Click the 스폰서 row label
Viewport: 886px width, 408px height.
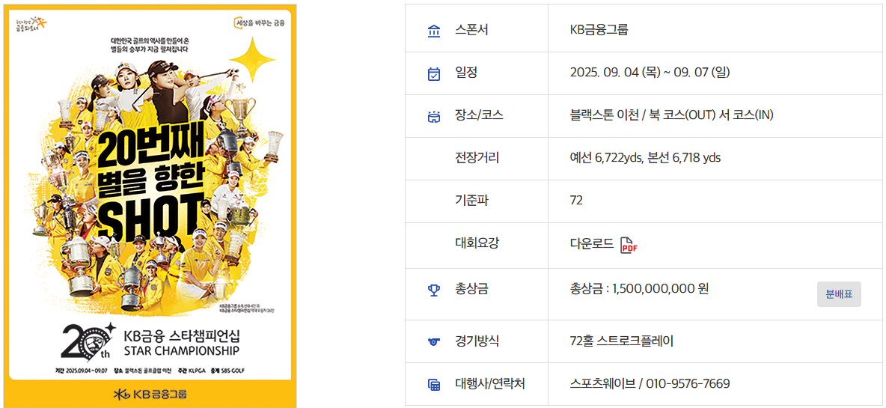[x=471, y=30]
